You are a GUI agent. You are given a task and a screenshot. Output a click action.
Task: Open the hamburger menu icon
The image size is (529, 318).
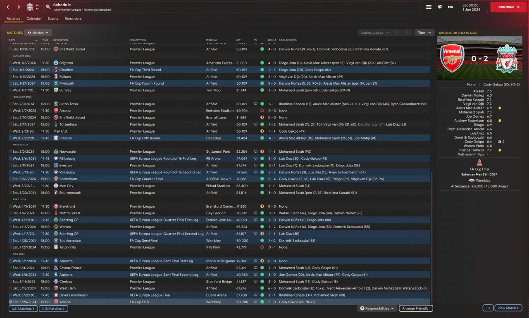tap(429, 7)
